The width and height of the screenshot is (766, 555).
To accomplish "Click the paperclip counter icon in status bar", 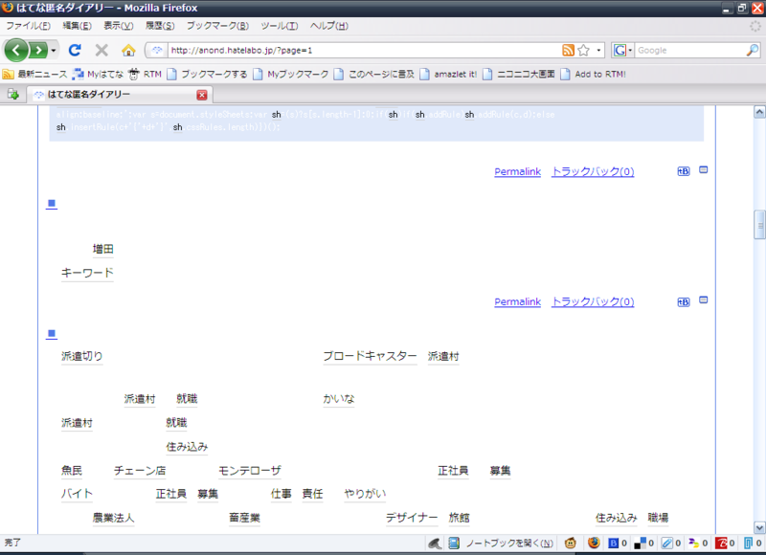I will point(671,543).
